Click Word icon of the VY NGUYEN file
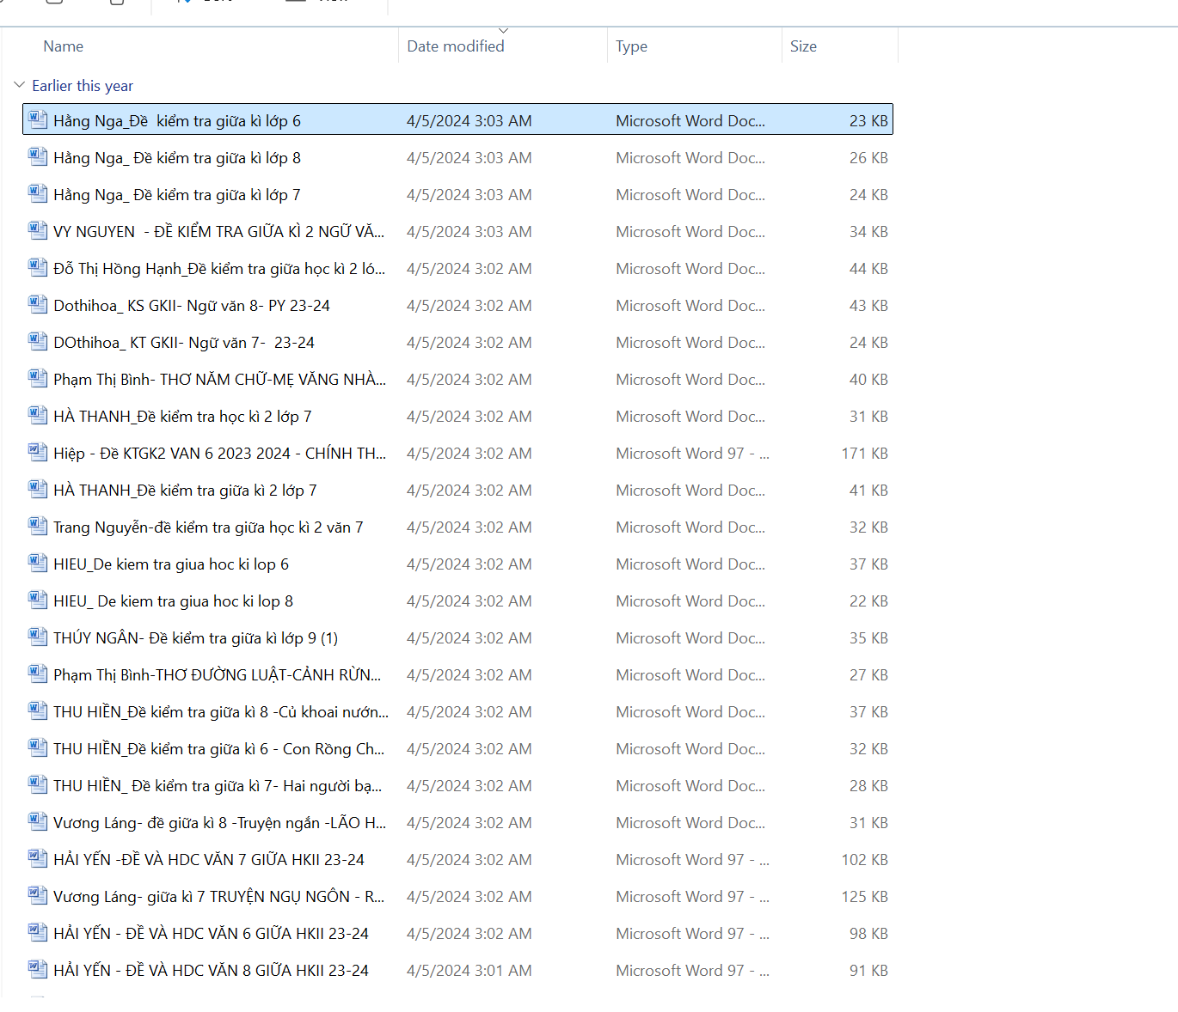Viewport: 1178px width, 1012px height. 38,230
